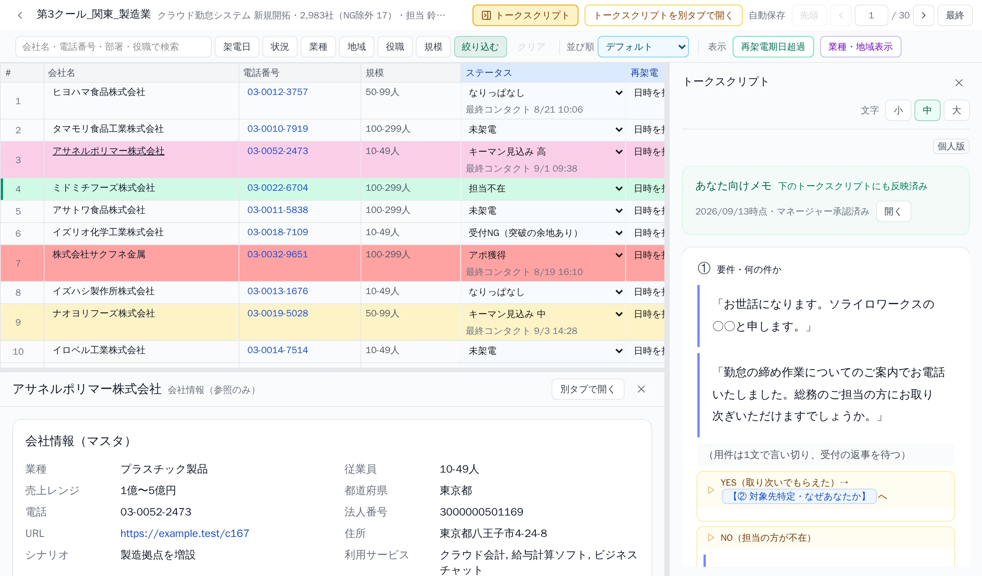982x576 pixels.
Task: Jump to ② 対象先特定・なぜあなたか section
Action: [799, 496]
